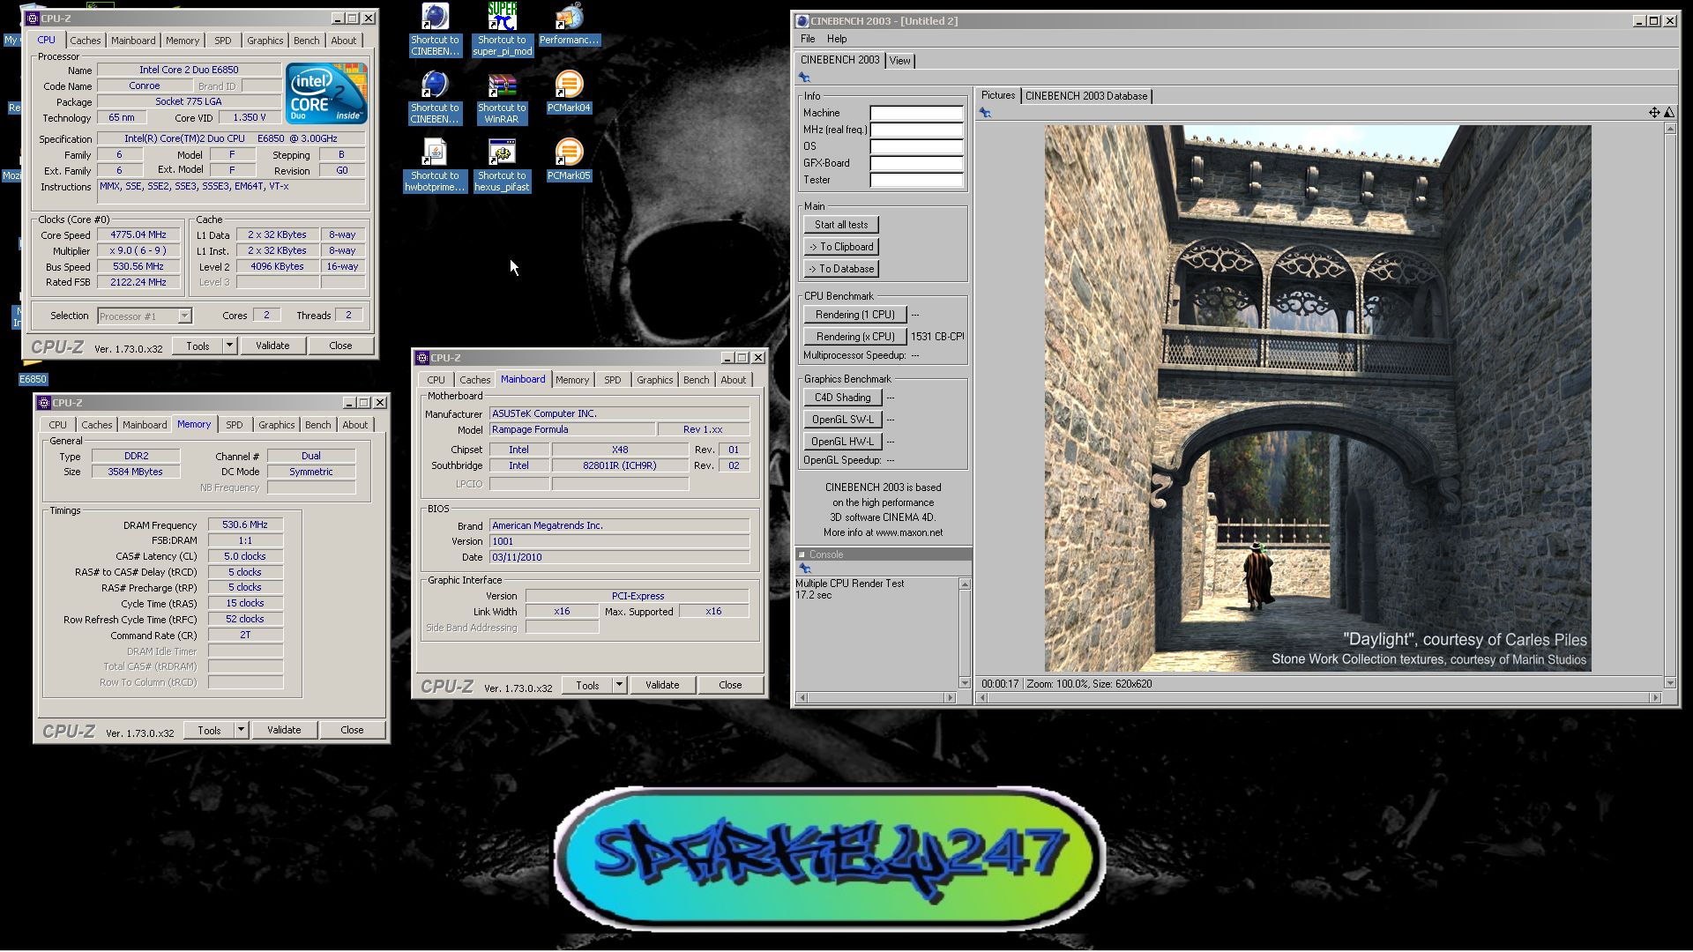Click the Intel Core 2 Duo logo
This screenshot has height=952, width=1693.
coord(325,93)
